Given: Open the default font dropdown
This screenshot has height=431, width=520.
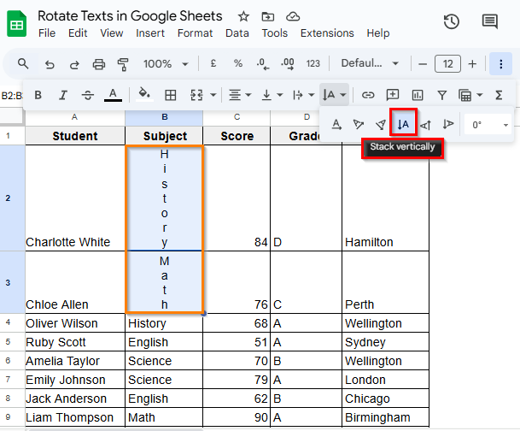Looking at the screenshot, I should click(x=370, y=64).
